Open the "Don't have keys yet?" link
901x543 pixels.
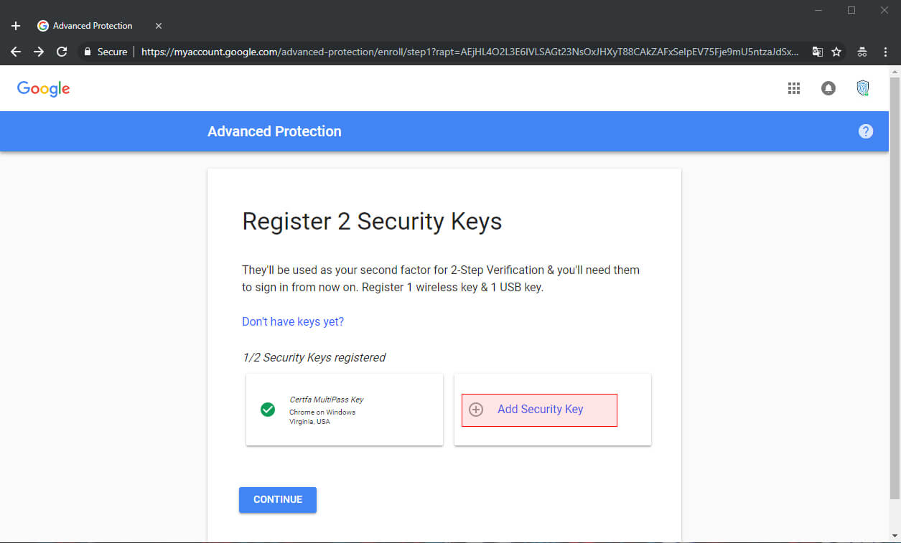[x=292, y=321]
